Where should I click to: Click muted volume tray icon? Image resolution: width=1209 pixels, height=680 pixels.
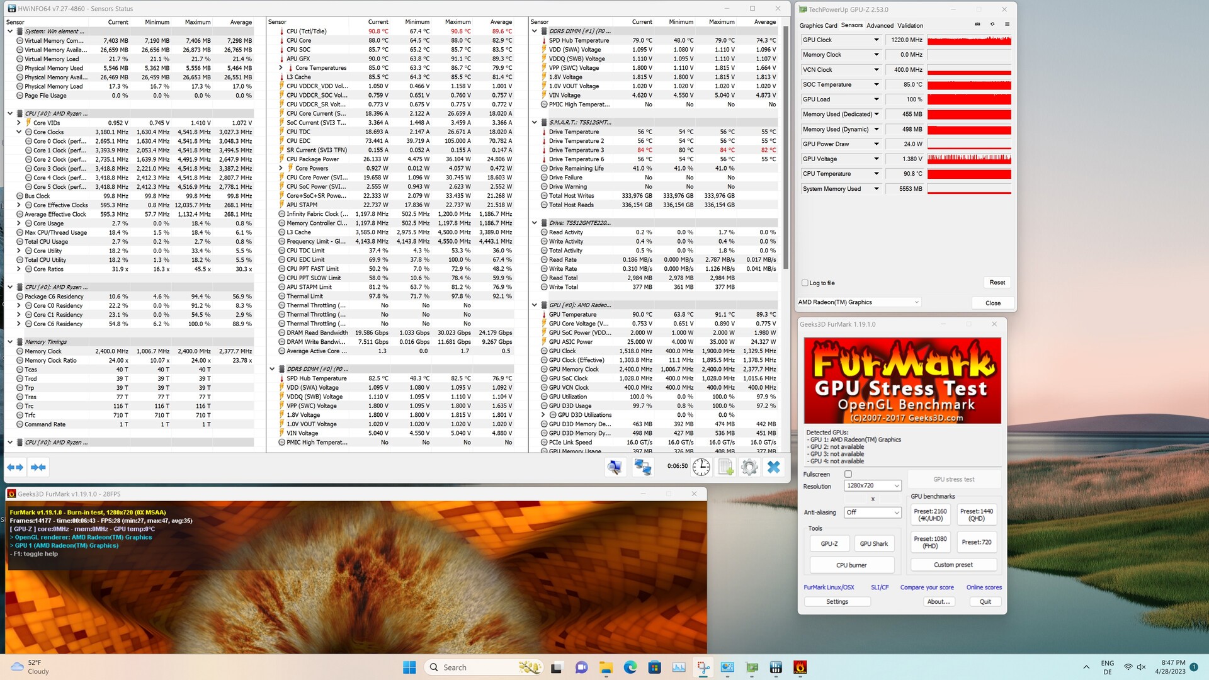pos(1142,667)
